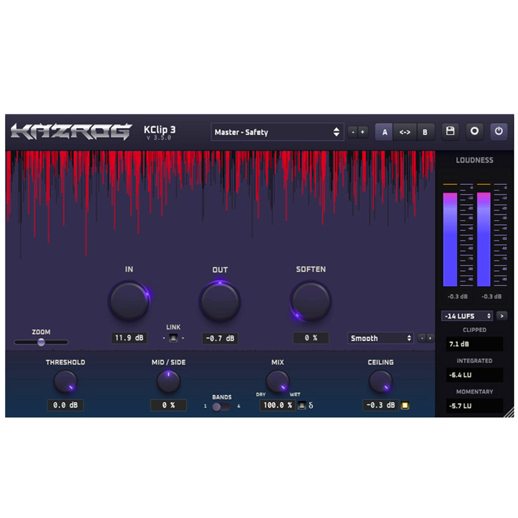Click the IN gain knob
Screen dimensions: 518x518
point(129,300)
